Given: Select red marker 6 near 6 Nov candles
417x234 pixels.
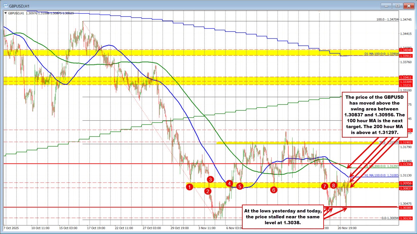Looking at the screenshot, I should click(274, 190).
